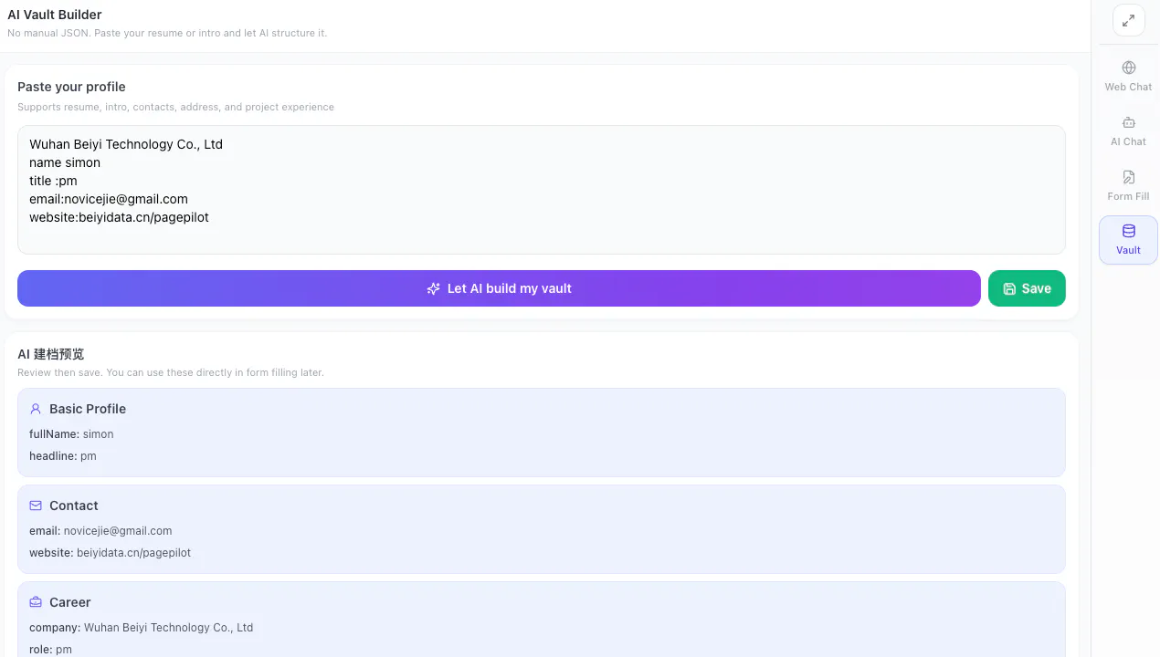Click the Contact section heading

[74, 506]
